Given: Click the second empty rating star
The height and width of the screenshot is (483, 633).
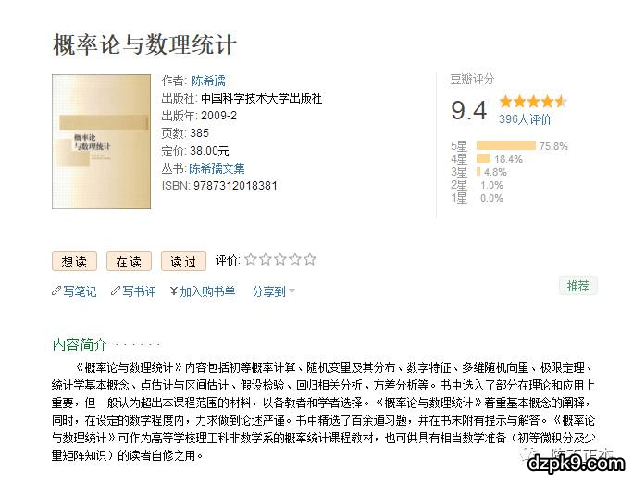Looking at the screenshot, I should point(266,259).
